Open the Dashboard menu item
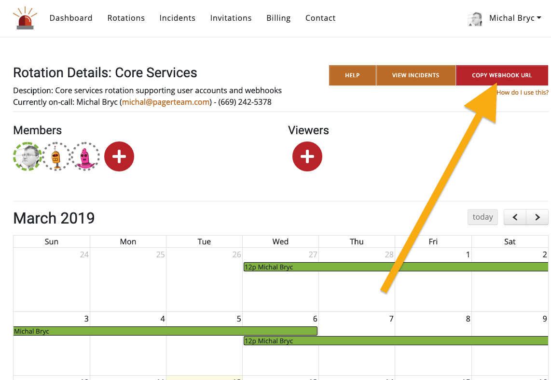551x380 pixels. coord(71,18)
